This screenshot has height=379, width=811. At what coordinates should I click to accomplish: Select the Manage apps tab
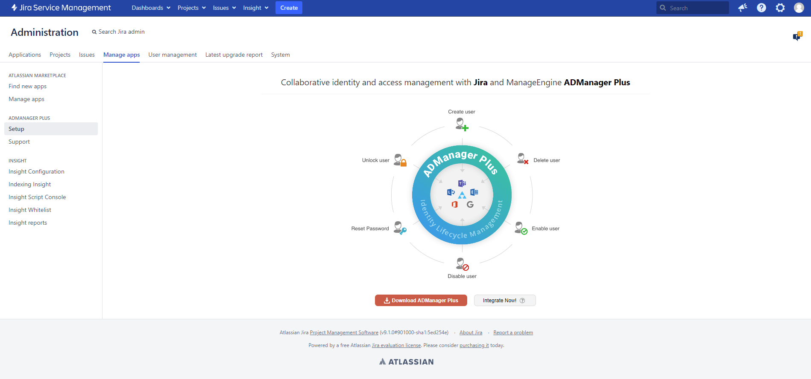122,55
